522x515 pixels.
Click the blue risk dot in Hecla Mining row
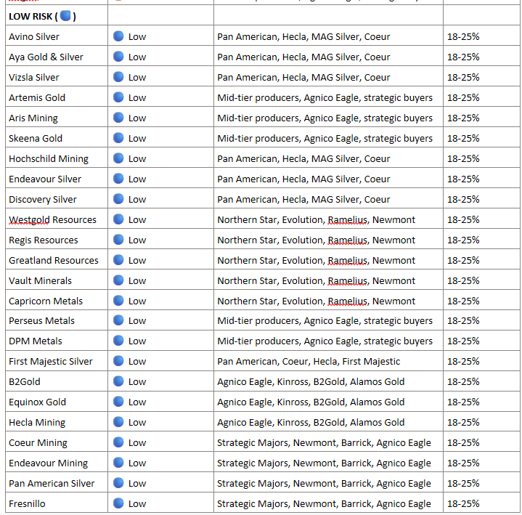(x=118, y=421)
